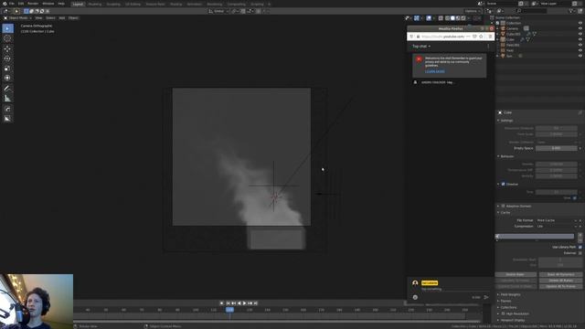The height and width of the screenshot is (329, 585).
Task: Click the Options button in viewport header
Action: click(473, 11)
